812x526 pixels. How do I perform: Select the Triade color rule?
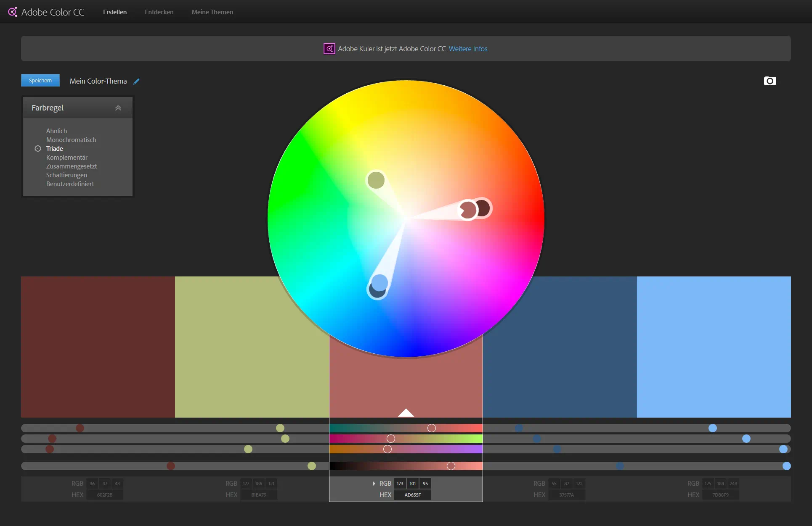click(55, 149)
